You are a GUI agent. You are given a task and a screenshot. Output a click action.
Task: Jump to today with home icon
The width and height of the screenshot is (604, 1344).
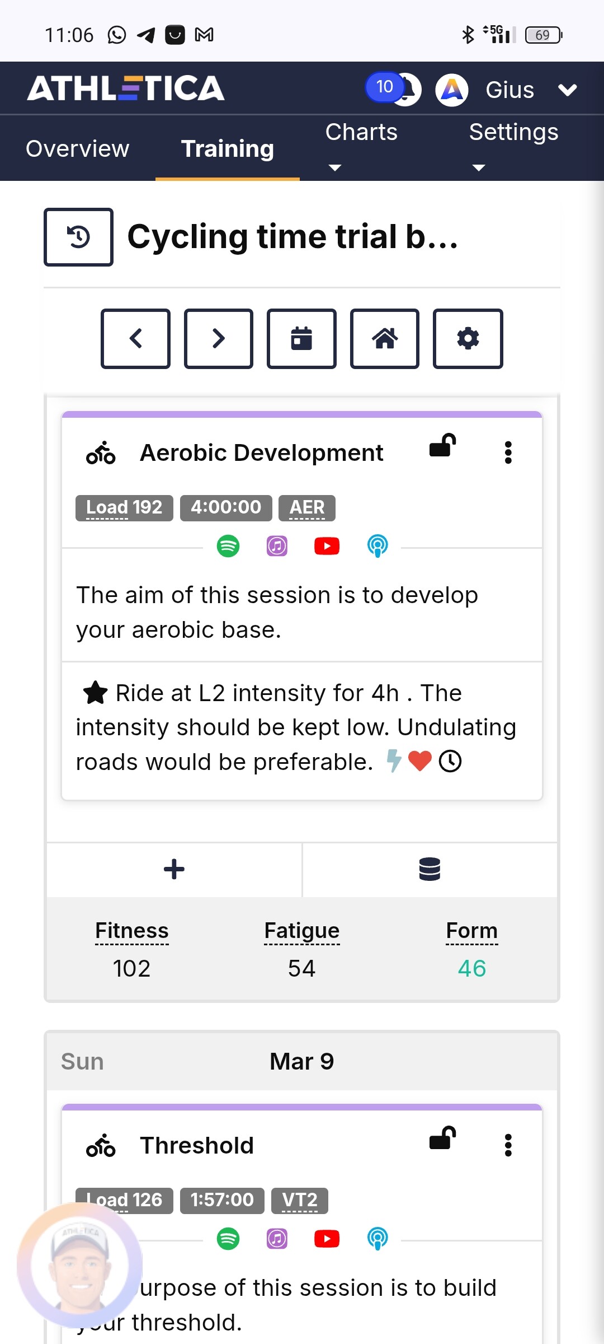pos(385,338)
